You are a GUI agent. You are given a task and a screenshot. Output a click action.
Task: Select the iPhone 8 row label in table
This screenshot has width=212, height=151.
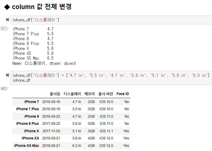point(32,116)
